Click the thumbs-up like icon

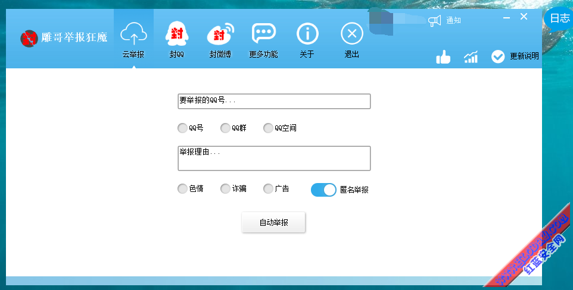click(443, 57)
